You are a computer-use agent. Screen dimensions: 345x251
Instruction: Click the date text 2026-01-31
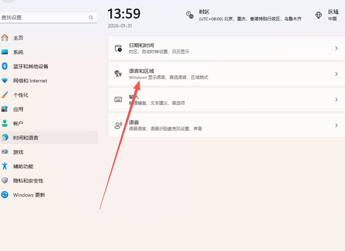(x=120, y=26)
